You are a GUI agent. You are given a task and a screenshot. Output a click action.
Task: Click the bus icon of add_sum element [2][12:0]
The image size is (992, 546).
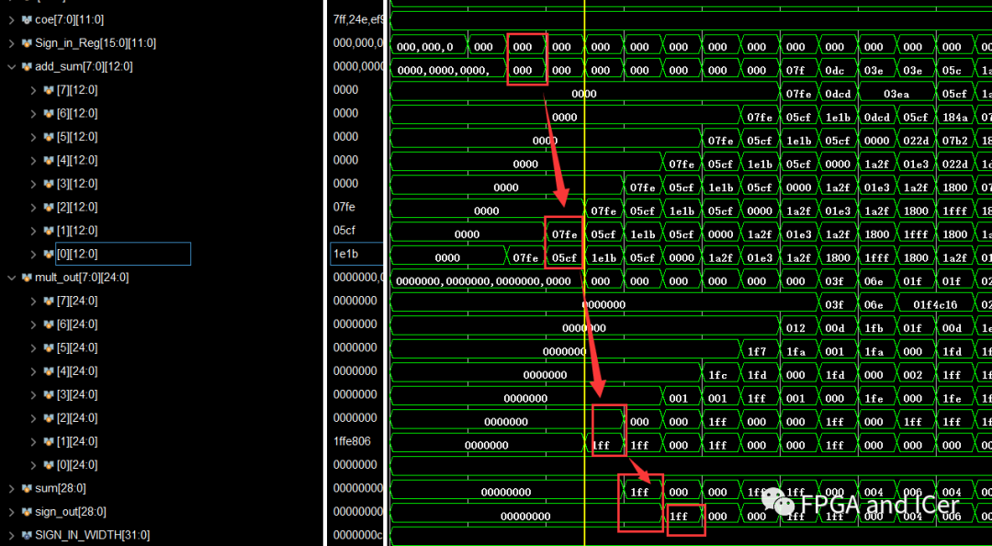tap(49, 207)
